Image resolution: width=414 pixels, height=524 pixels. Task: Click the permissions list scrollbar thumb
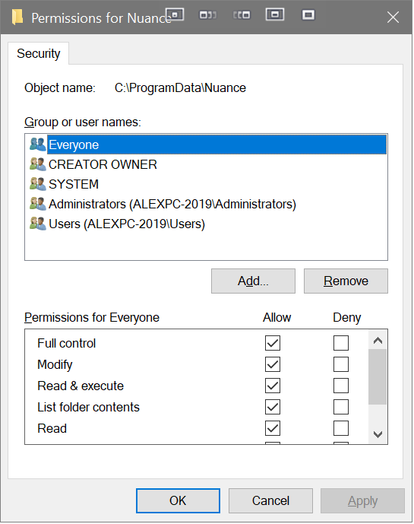click(378, 377)
